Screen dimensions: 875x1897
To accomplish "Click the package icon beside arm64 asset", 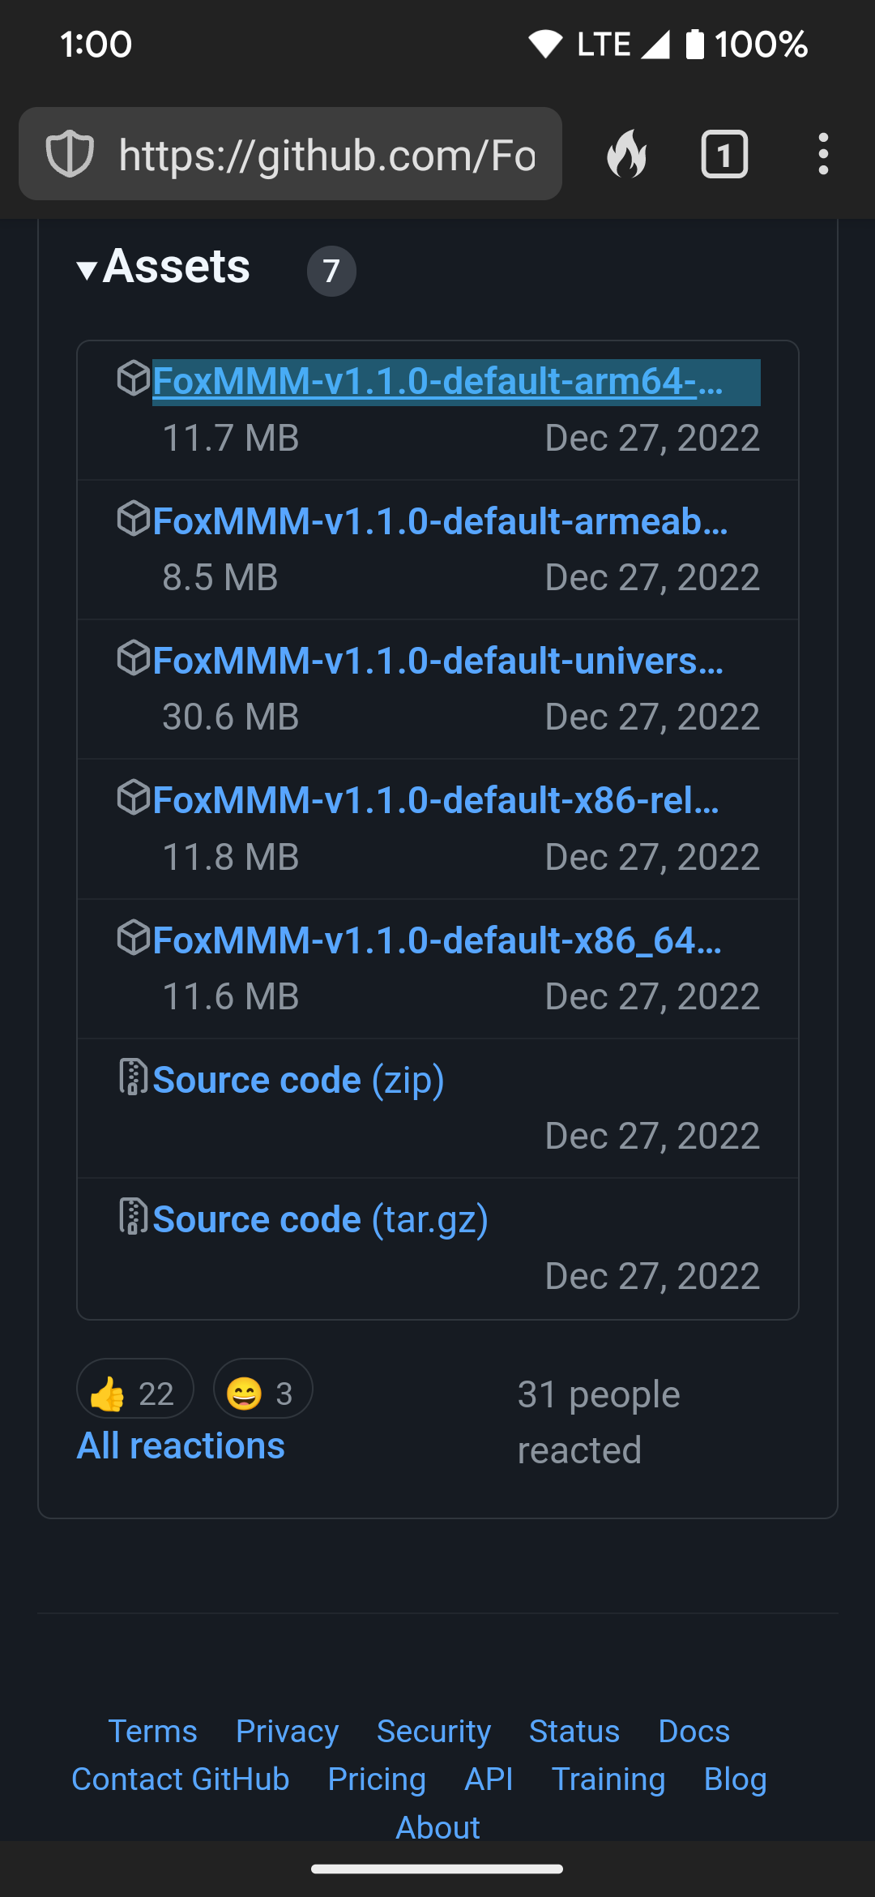I will 134,379.
